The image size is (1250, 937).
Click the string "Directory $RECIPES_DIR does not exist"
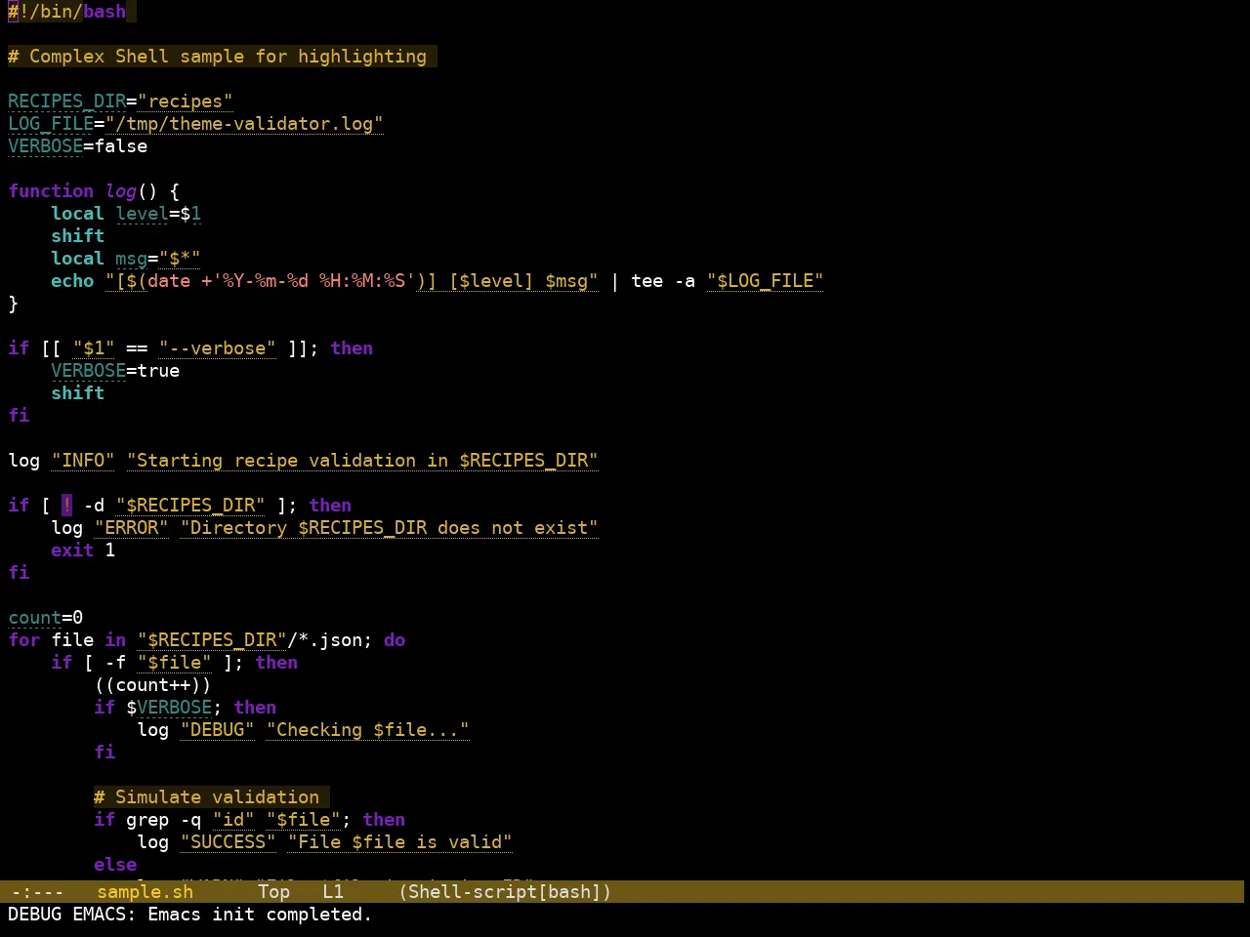390,528
